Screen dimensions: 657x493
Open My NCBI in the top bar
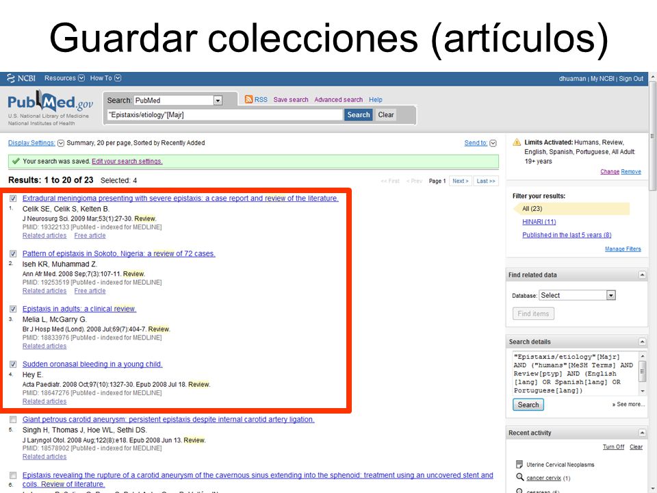coord(602,78)
